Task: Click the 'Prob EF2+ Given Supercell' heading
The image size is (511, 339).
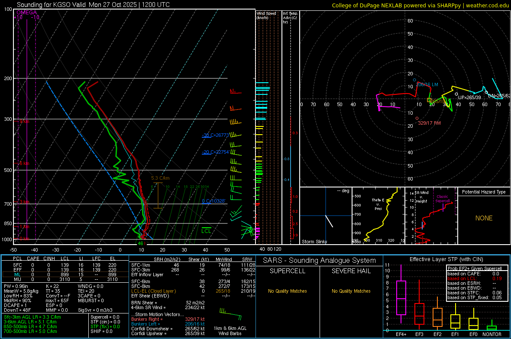Action: tap(475, 268)
